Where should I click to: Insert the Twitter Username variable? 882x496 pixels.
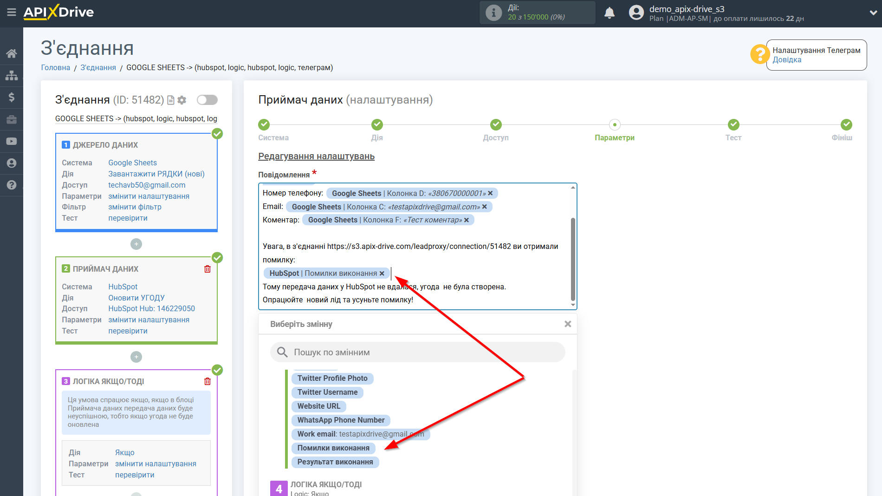(x=327, y=392)
